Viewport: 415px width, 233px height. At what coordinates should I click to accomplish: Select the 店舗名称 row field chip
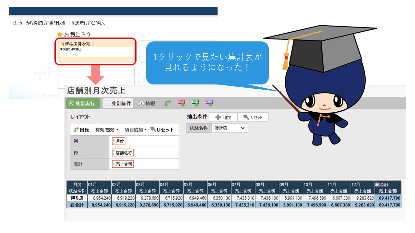click(123, 153)
